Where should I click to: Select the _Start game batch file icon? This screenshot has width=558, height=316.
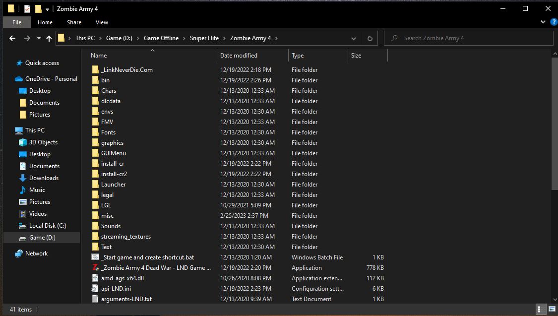coord(96,257)
